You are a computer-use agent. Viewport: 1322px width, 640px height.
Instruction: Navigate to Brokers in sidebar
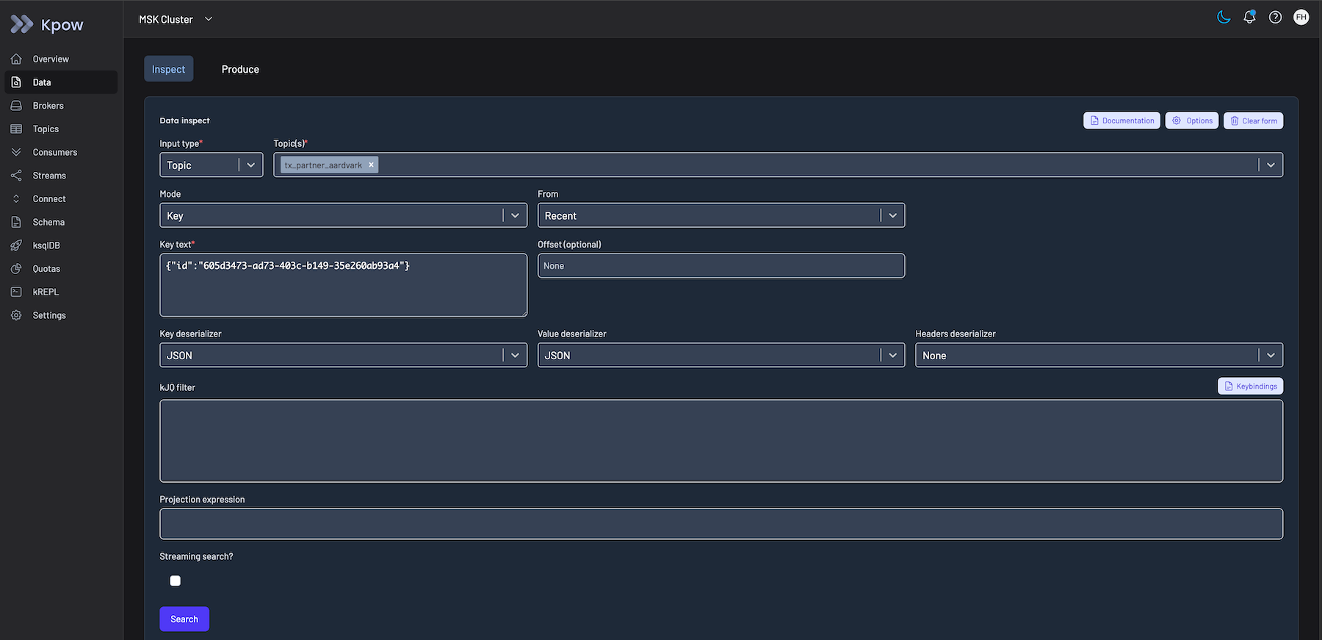point(48,106)
